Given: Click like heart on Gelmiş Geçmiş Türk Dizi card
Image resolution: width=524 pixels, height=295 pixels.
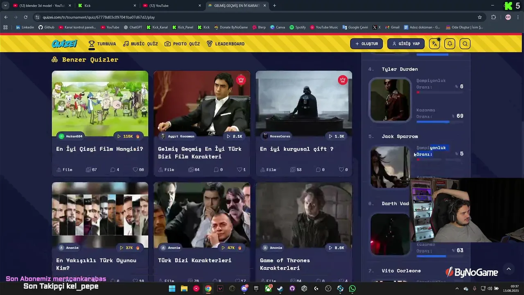Looking at the screenshot, I should pos(239,170).
